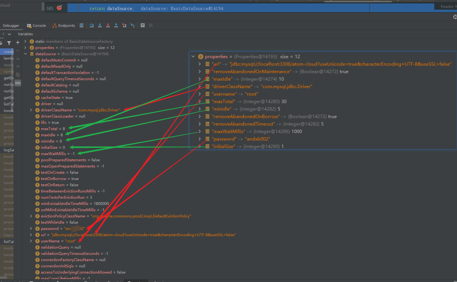Expand the evictionPolicyClassName field
Screen dimensions: 457x282
[31, 216]
